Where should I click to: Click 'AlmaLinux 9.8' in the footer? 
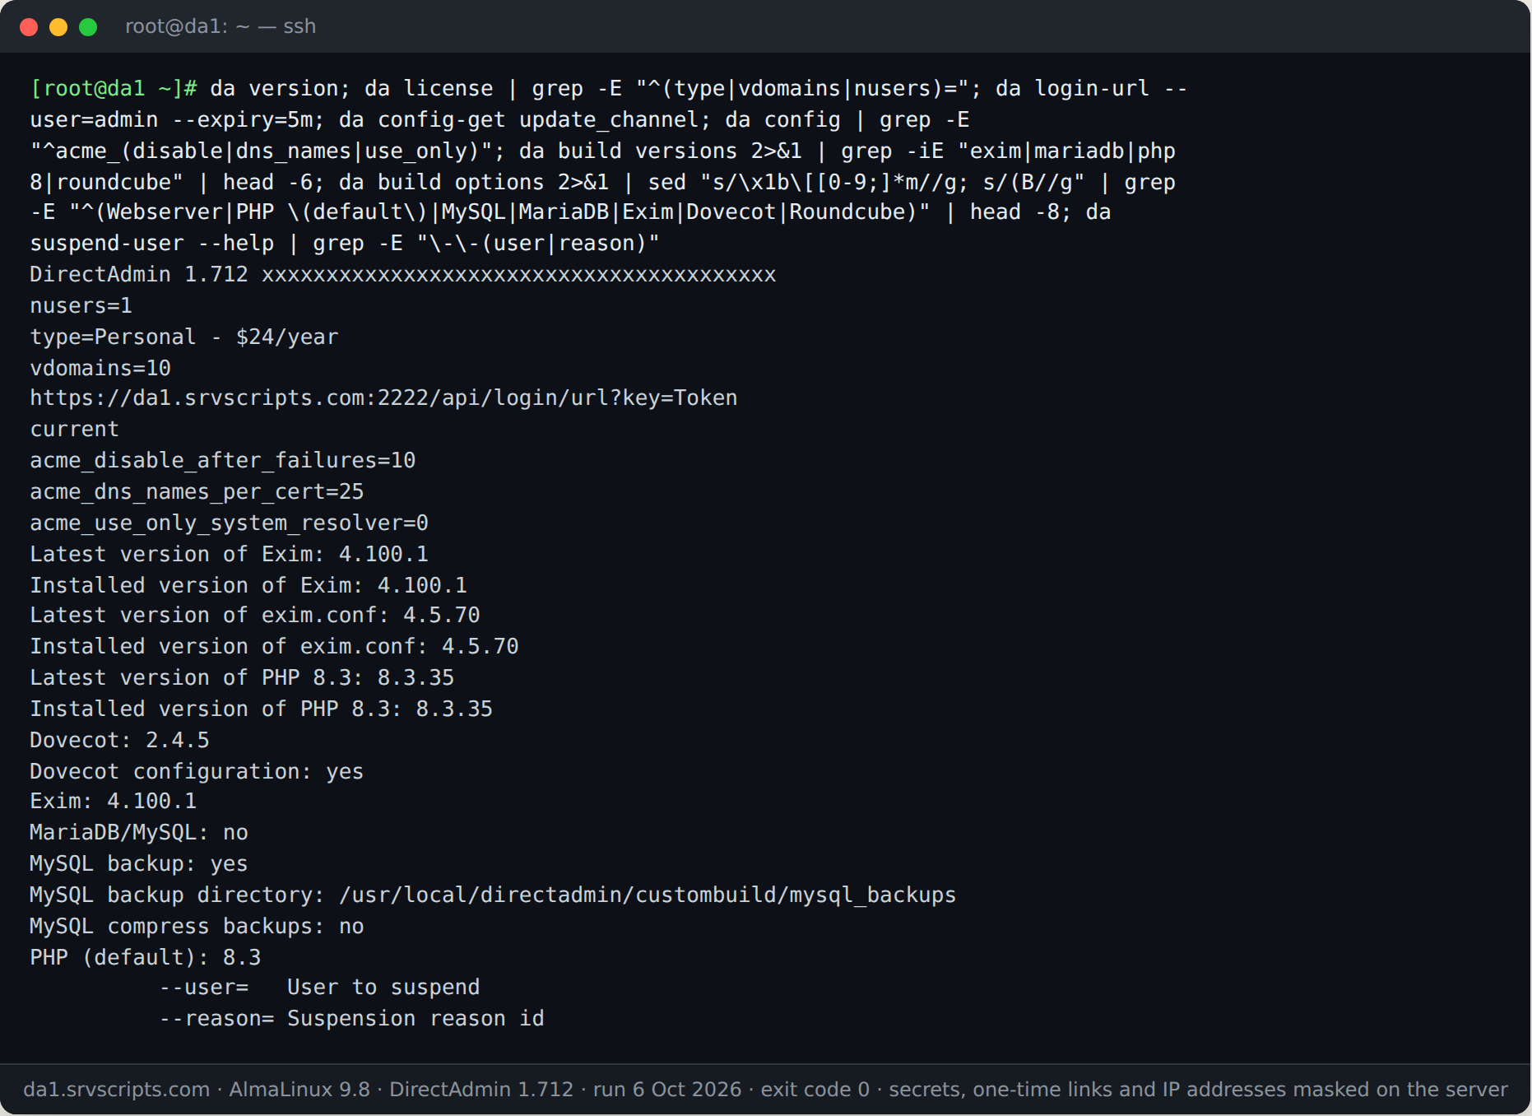coord(299,1089)
